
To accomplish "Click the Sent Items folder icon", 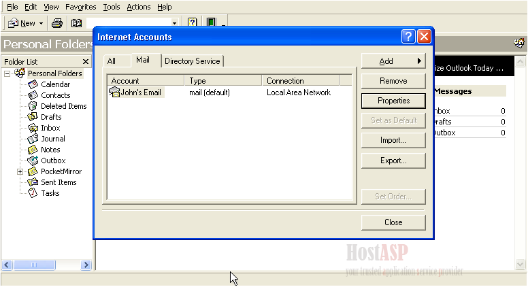I will tap(33, 182).
